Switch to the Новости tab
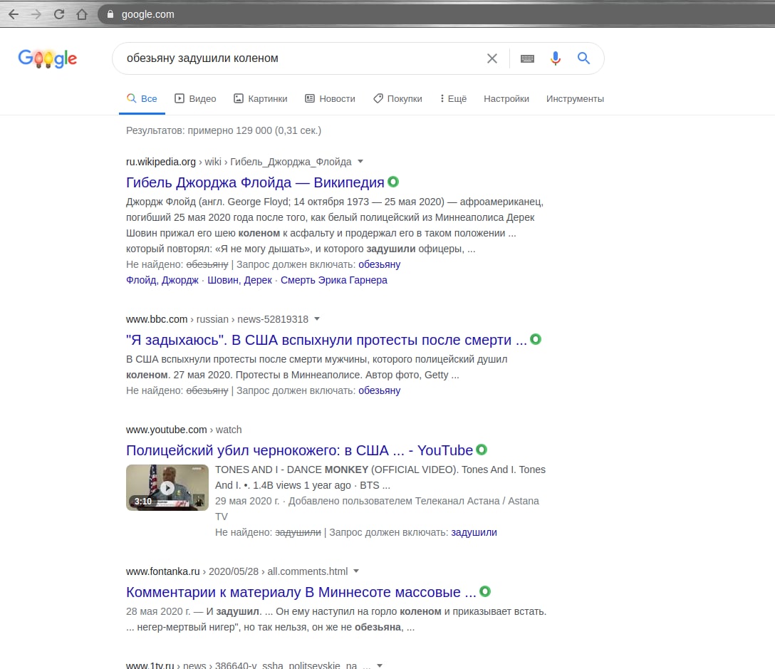The image size is (775, 669). 331,99
